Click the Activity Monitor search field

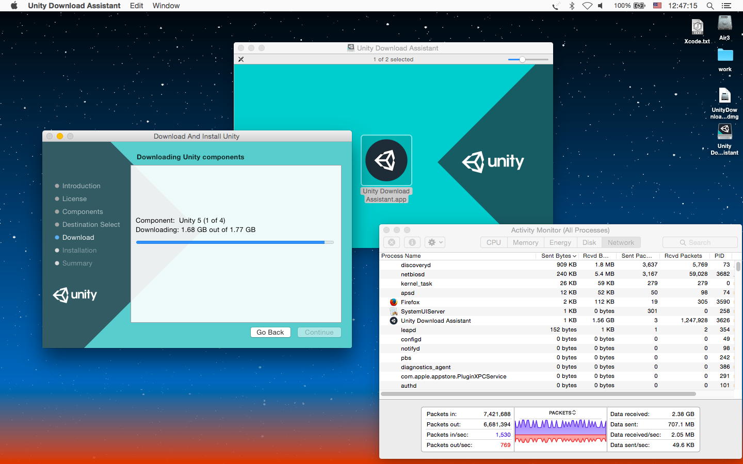700,242
